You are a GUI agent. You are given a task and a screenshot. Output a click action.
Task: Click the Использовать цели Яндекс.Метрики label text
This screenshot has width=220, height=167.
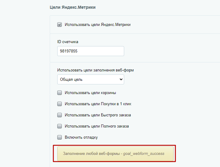pos(98,24)
